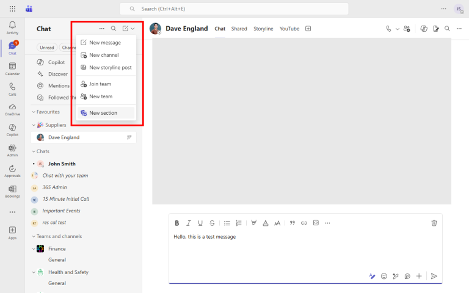Viewport: 469px width, 293px height.
Task: Select New section from the dropdown menu
Action: (x=103, y=113)
